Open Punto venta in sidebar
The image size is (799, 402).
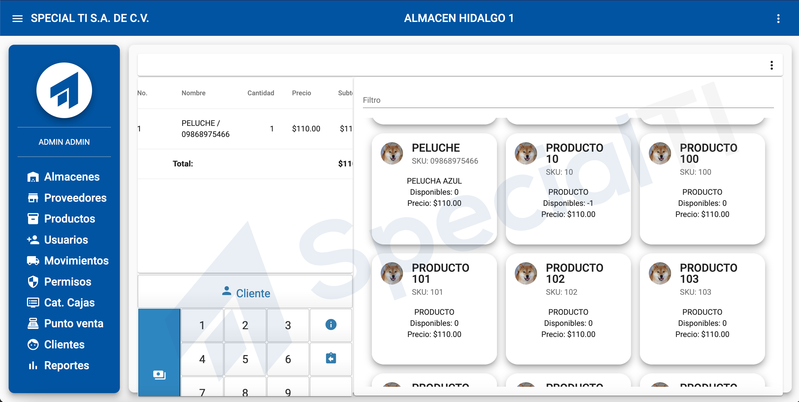tap(73, 323)
